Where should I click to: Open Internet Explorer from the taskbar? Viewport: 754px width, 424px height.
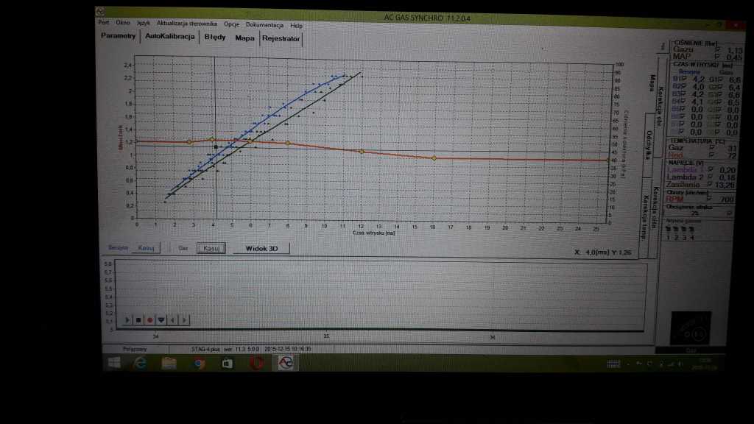140,363
